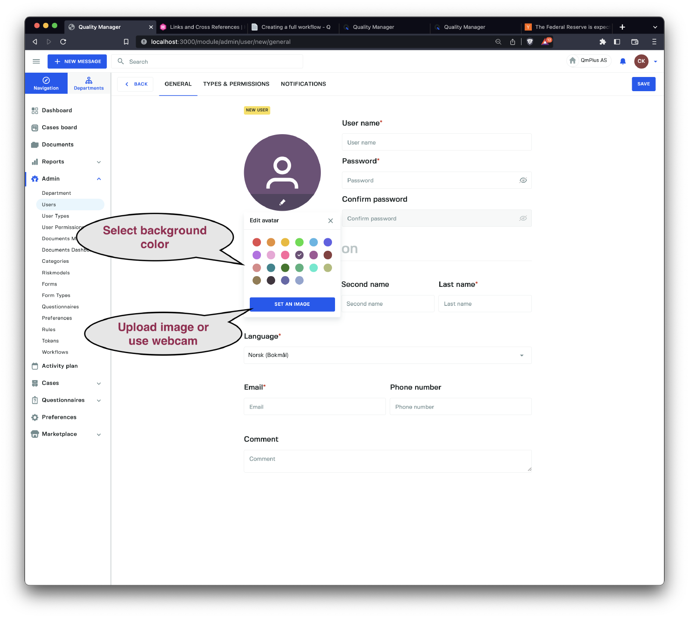The image size is (689, 618).
Task: Expand the Reports menu section
Action: (99, 162)
